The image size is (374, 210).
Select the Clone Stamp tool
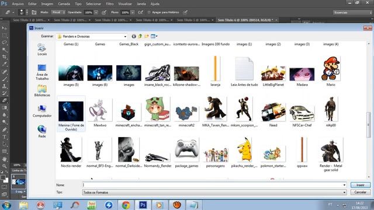(x=4, y=86)
